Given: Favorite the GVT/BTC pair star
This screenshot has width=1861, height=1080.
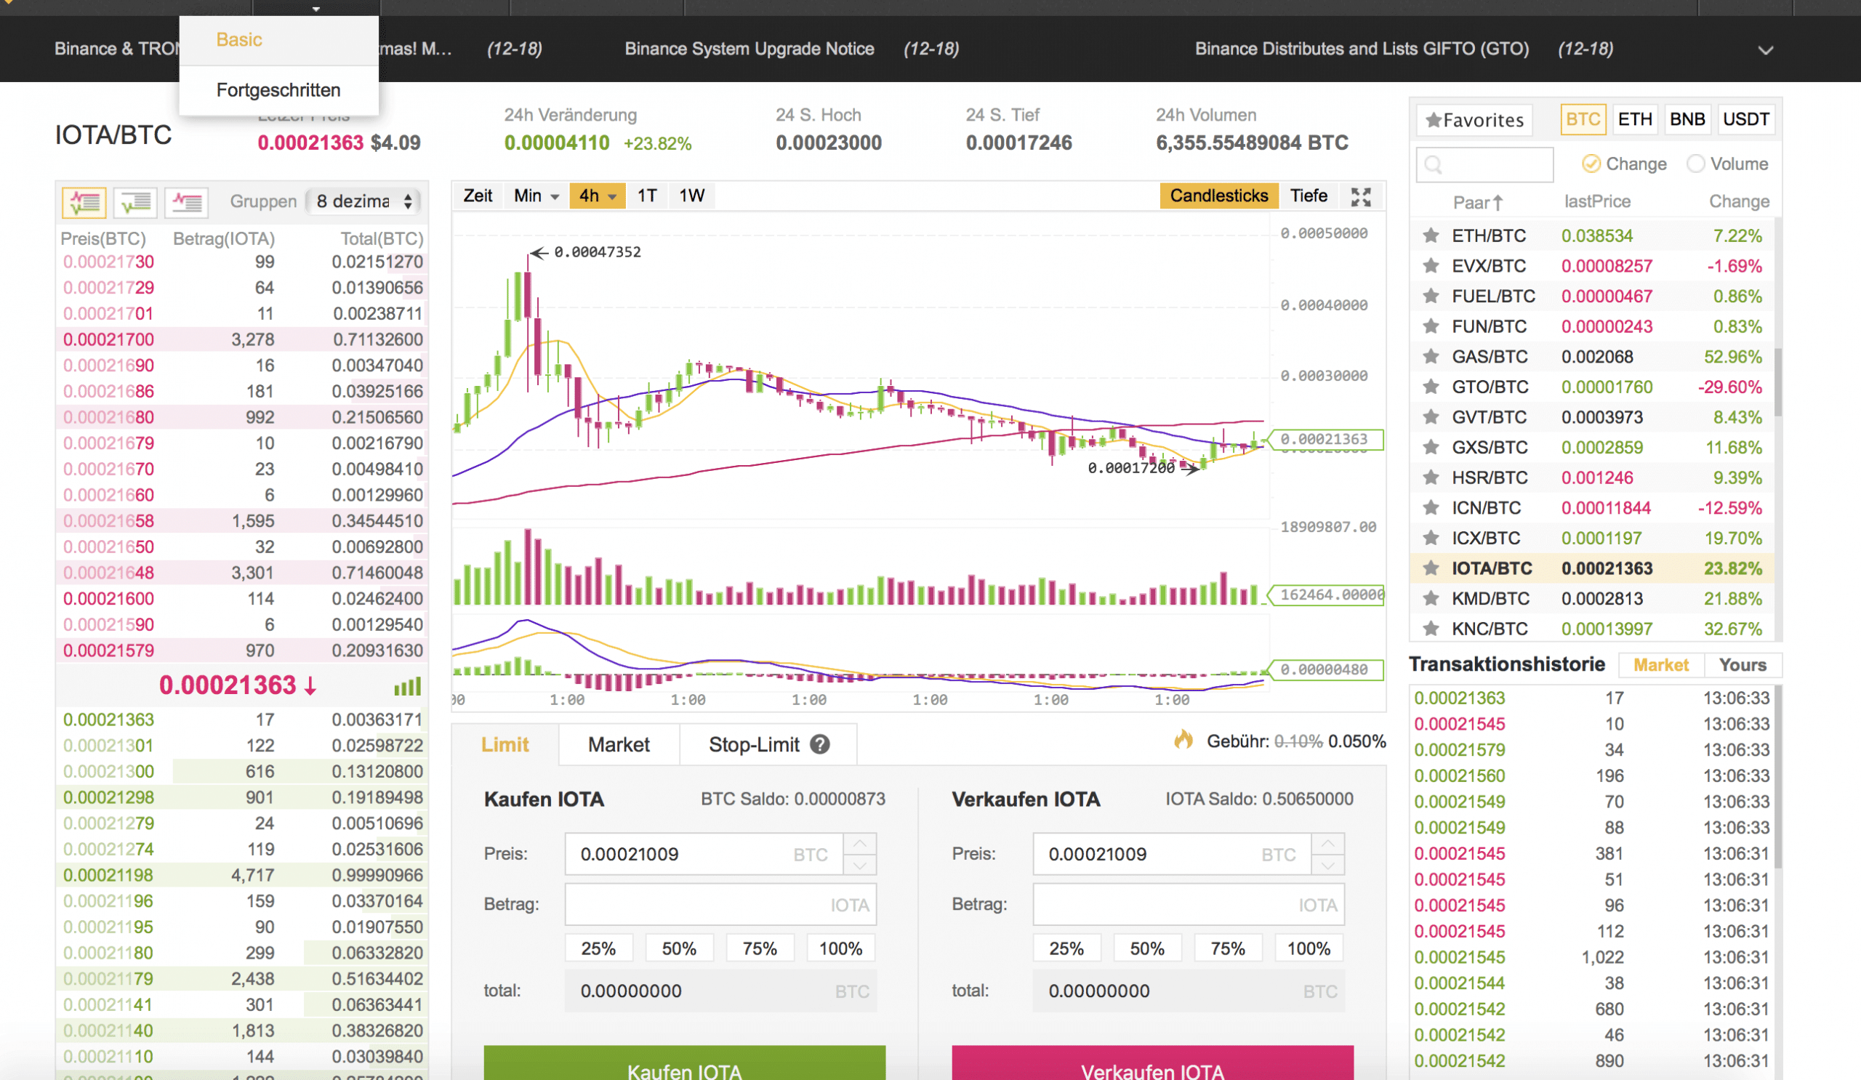Looking at the screenshot, I should click(1431, 417).
